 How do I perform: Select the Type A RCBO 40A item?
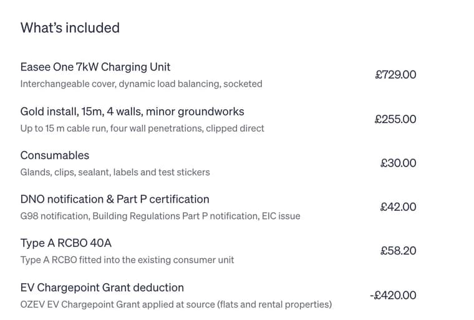(x=66, y=243)
